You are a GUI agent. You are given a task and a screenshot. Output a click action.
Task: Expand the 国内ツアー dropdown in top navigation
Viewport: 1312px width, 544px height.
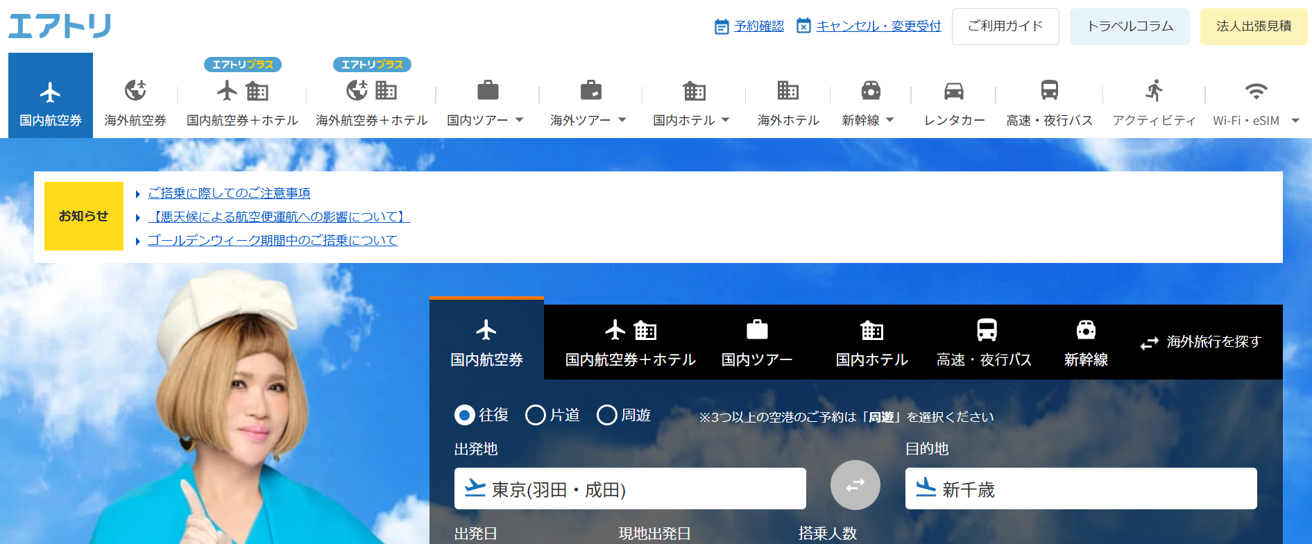(519, 120)
